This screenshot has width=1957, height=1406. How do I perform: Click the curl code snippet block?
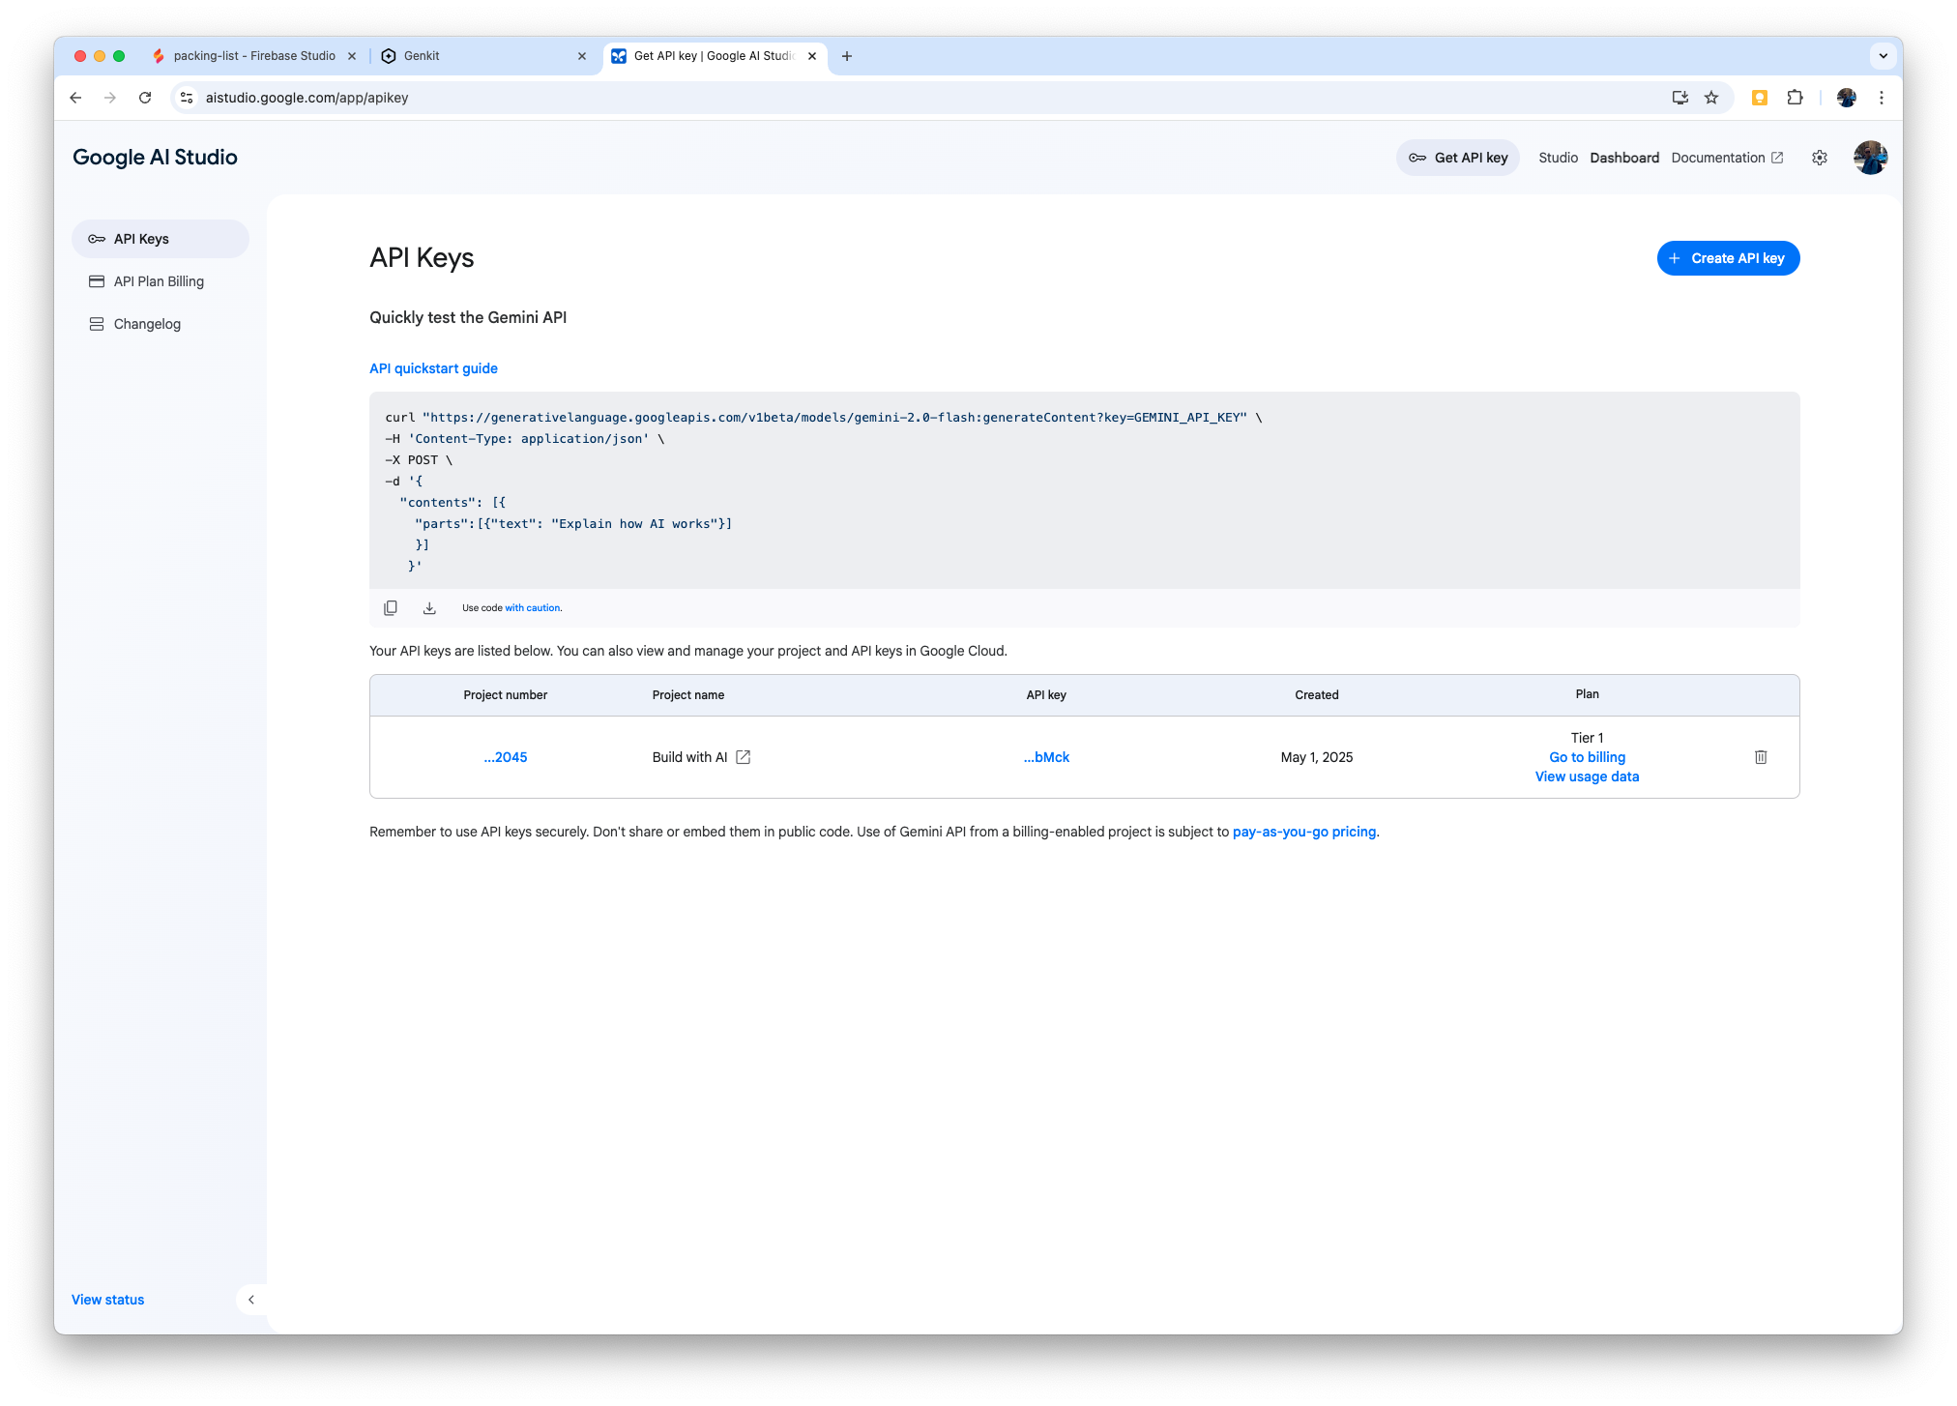tap(1084, 490)
